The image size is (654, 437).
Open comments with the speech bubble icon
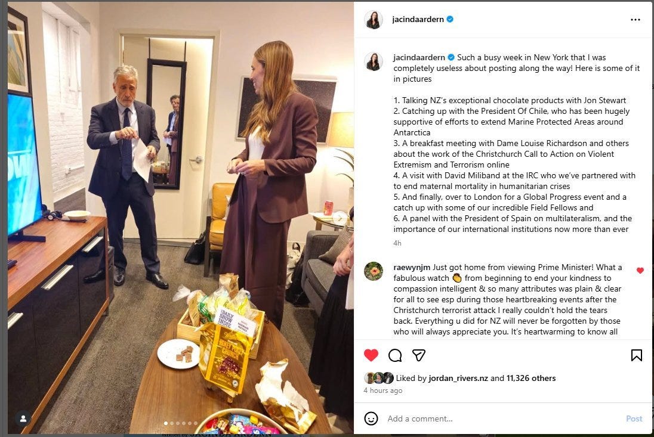[394, 355]
